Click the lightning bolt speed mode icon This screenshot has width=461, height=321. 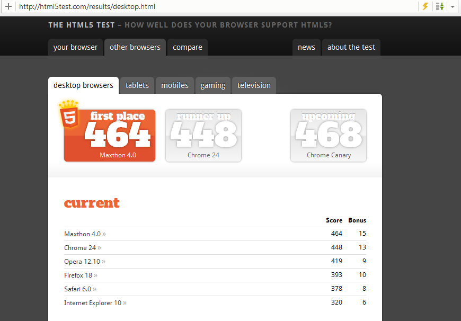425,6
